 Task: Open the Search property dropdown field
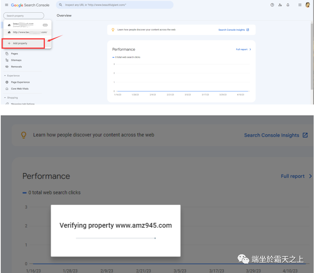[24, 16]
